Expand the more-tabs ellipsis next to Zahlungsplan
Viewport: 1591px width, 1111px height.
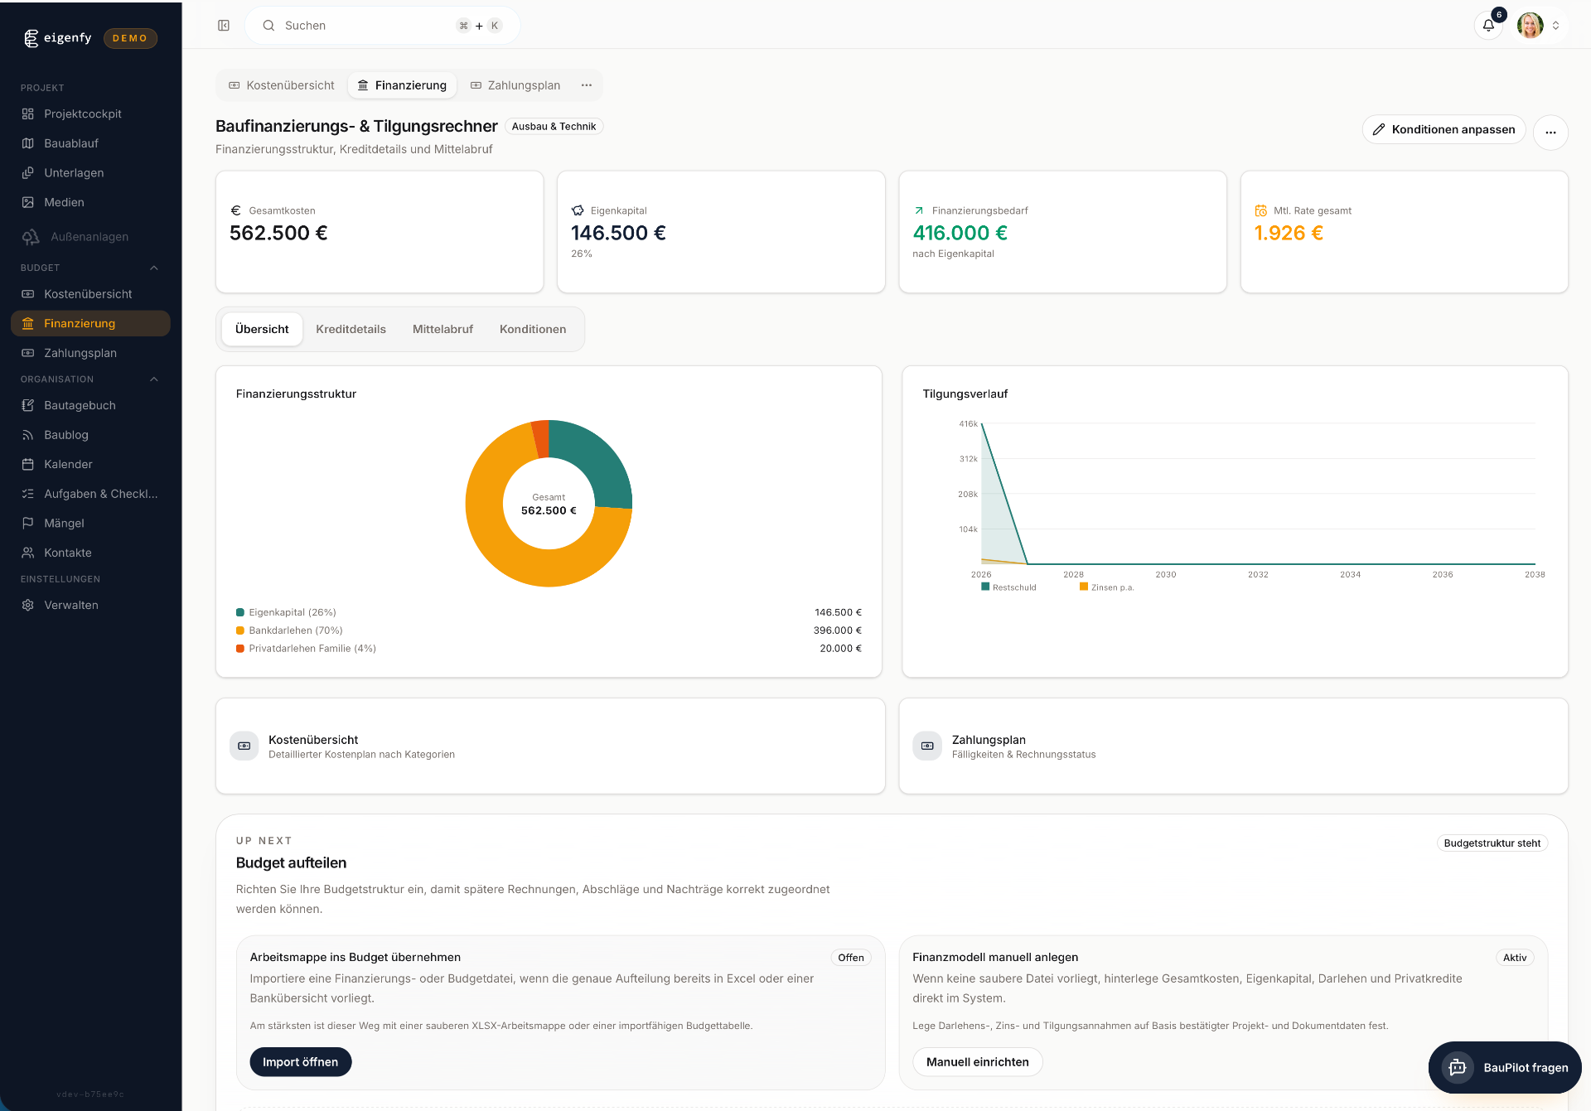point(587,85)
